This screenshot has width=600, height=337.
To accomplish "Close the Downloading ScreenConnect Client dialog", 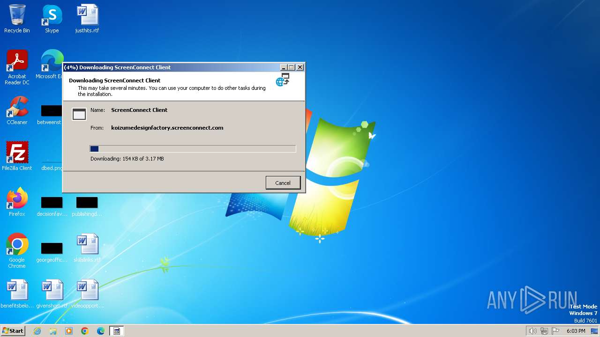I will pyautogui.click(x=300, y=67).
